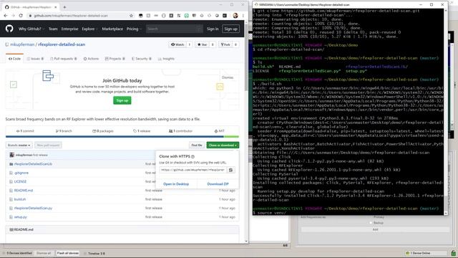Click the Sign in link
This screenshot has height=258, width=458.
213,29
